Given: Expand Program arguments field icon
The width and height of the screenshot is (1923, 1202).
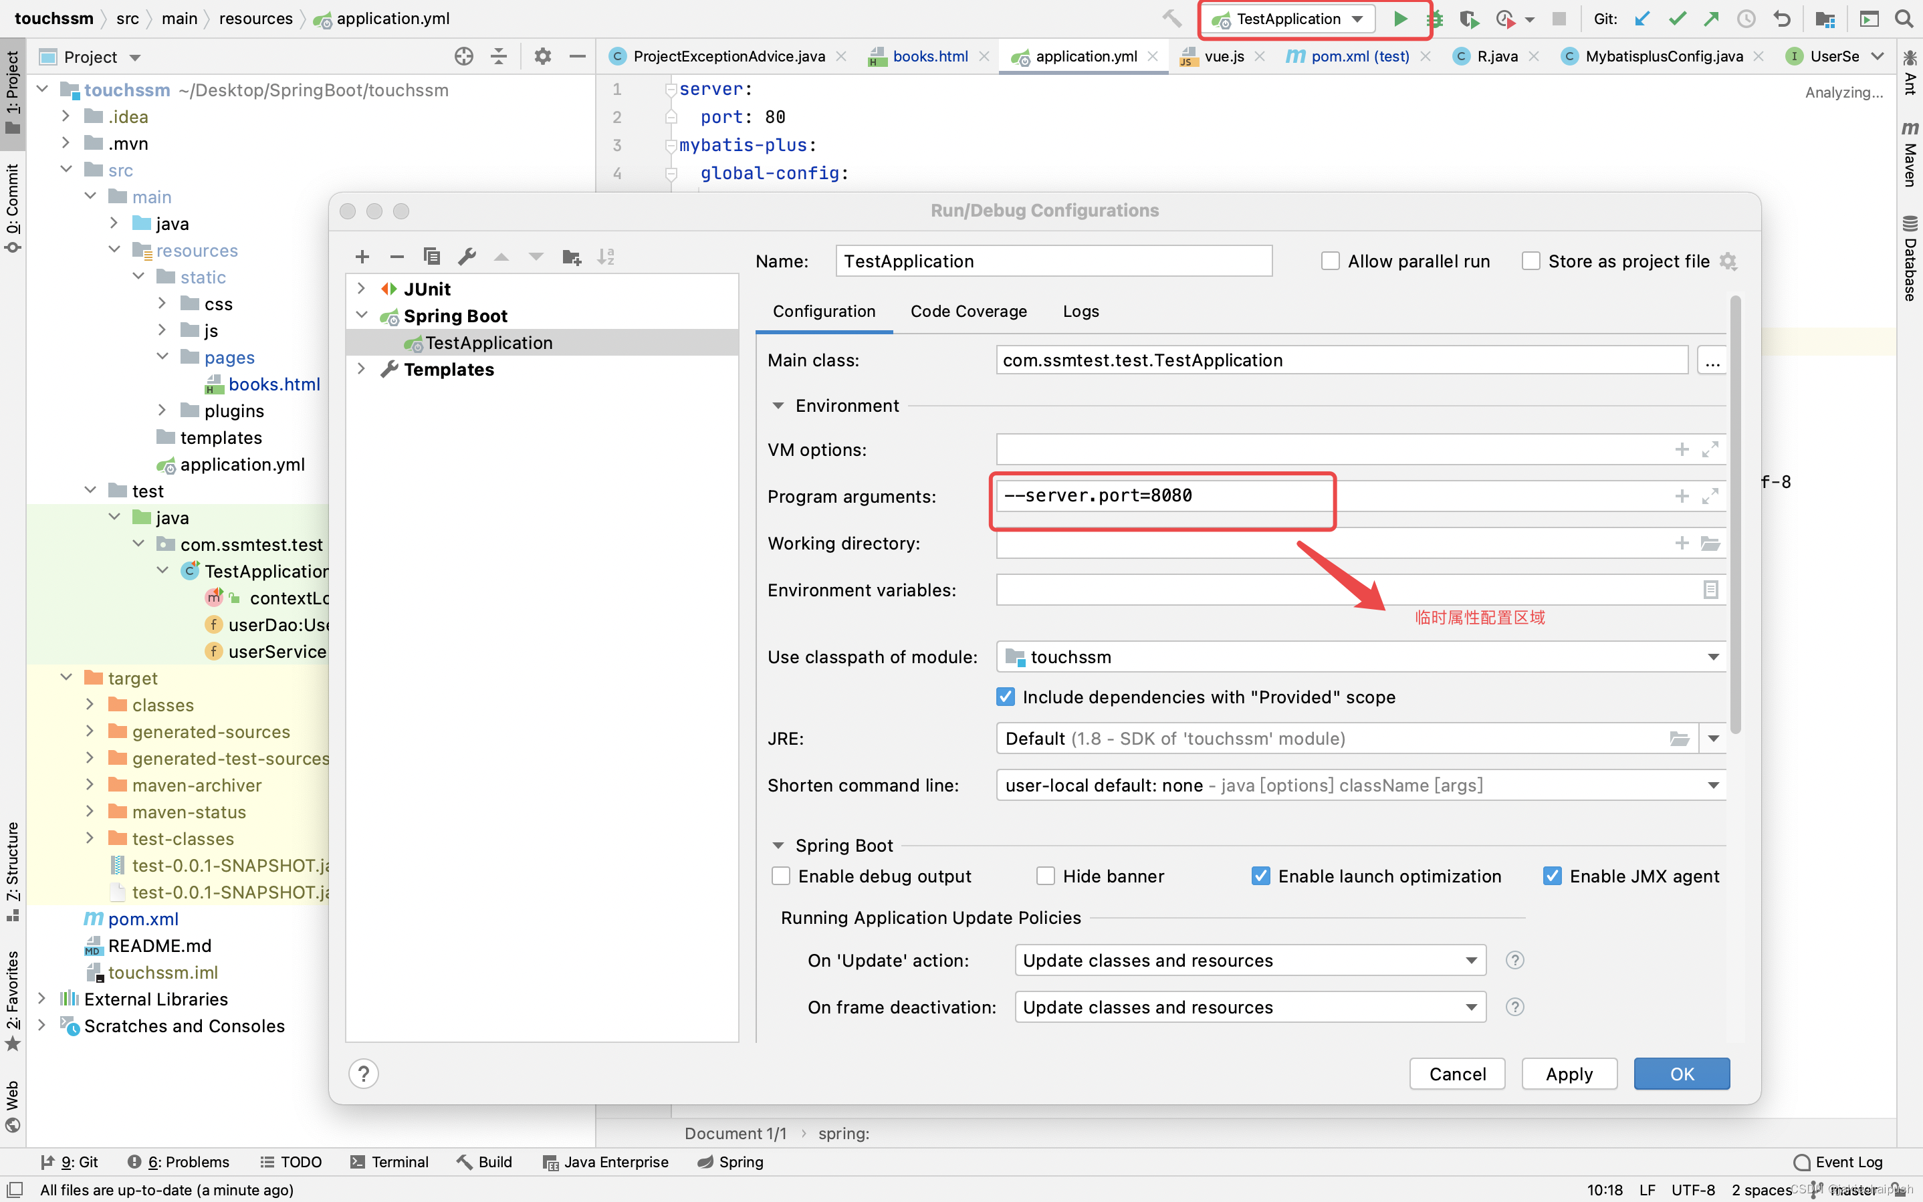Looking at the screenshot, I should pos(1710,496).
